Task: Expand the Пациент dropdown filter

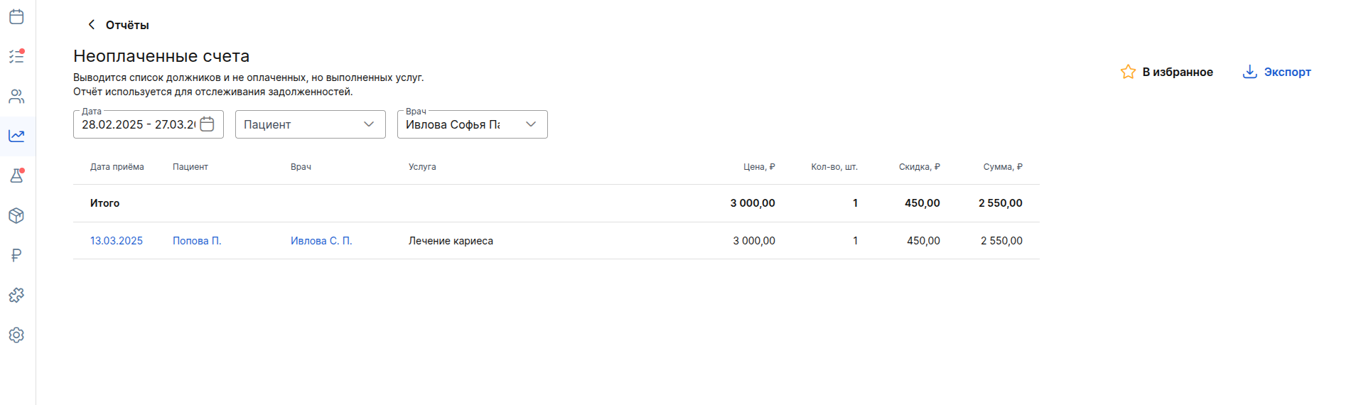Action: (311, 124)
